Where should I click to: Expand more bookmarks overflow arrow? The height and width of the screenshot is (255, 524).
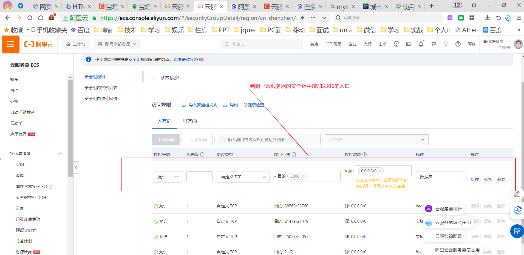(x=519, y=30)
